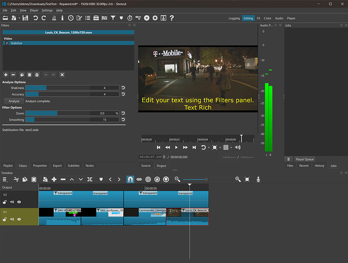
Task: Uncheck the Stabilize filter checkbox
Action: [7, 43]
